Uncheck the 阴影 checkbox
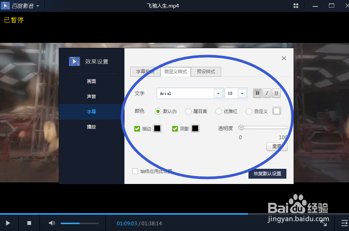This screenshot has height=231, width=349. tap(175, 129)
